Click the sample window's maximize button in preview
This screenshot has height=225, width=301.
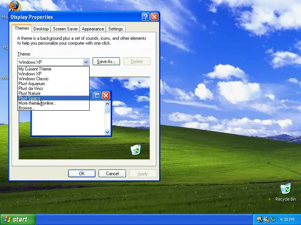coord(97,96)
